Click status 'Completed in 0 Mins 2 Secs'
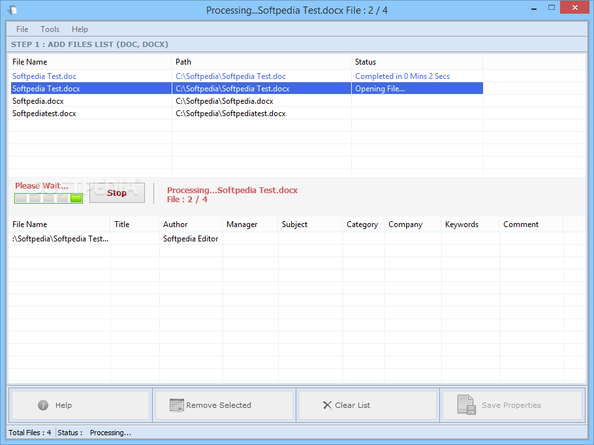The height and width of the screenshot is (445, 594). click(x=402, y=76)
